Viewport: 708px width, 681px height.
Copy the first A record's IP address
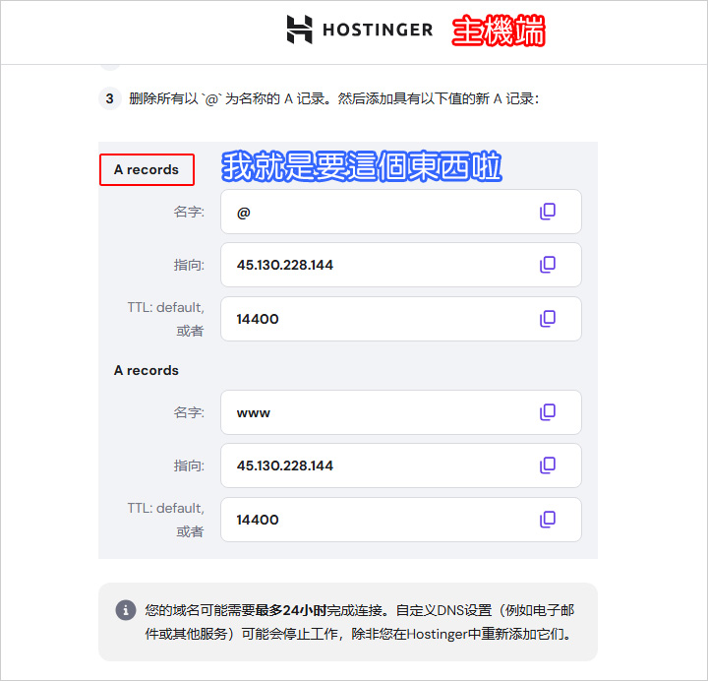coord(548,265)
